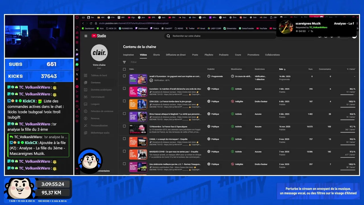Open the LNDY CORP bookmark
364x205 pixels.
coord(214,28)
